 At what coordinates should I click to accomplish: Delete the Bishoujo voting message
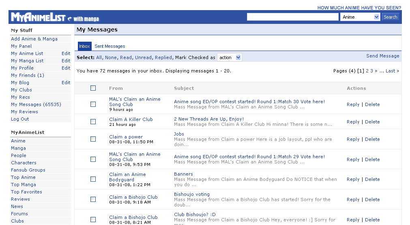coord(372,200)
